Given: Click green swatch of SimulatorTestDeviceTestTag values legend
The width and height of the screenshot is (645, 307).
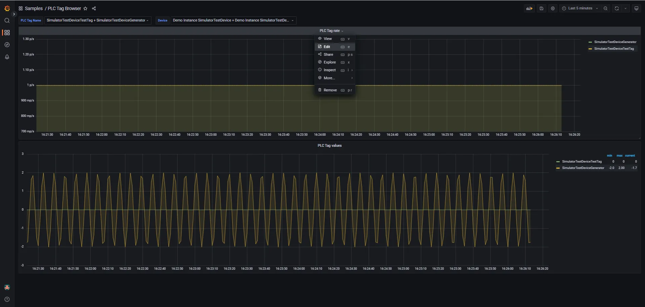Looking at the screenshot, I should 558,162.
